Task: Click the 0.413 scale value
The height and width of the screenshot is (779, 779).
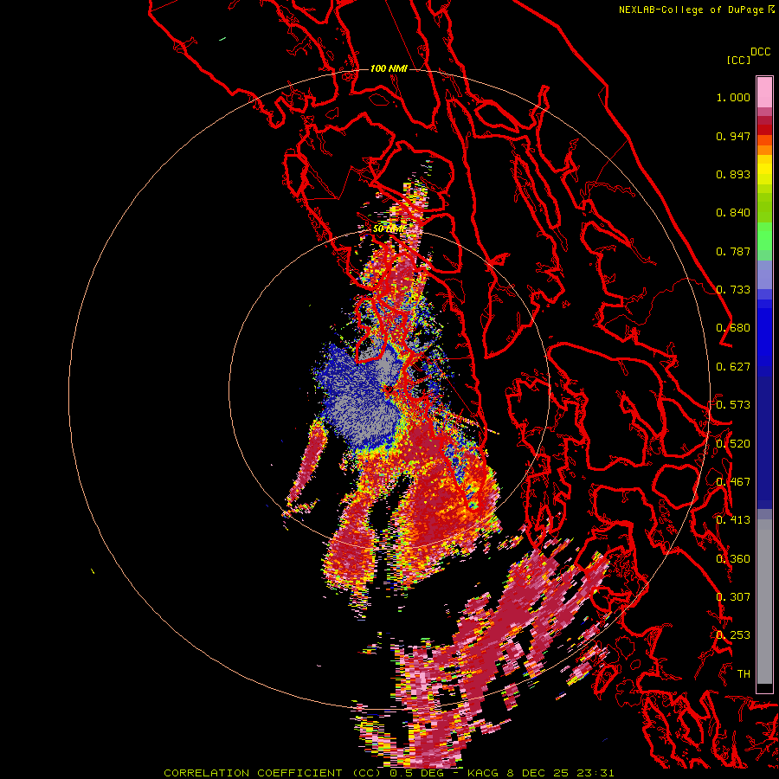Action: 733,520
